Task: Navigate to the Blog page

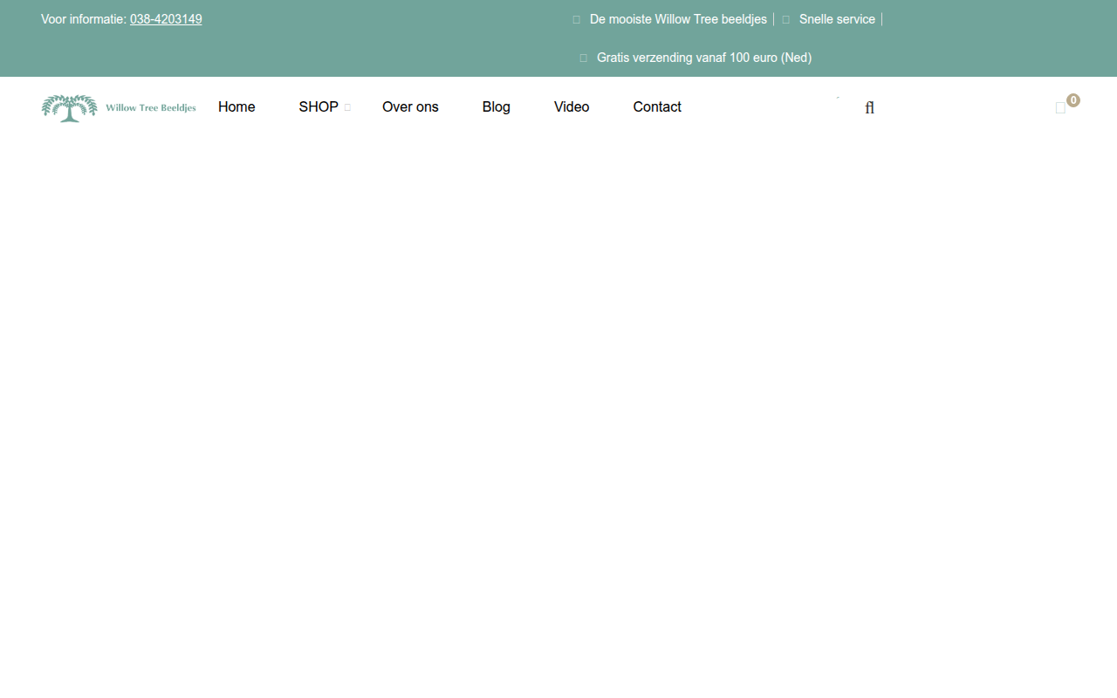Action: [497, 106]
